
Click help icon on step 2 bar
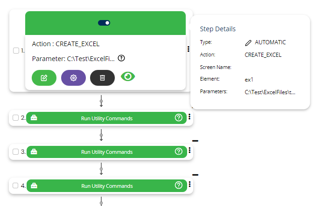tap(178, 118)
